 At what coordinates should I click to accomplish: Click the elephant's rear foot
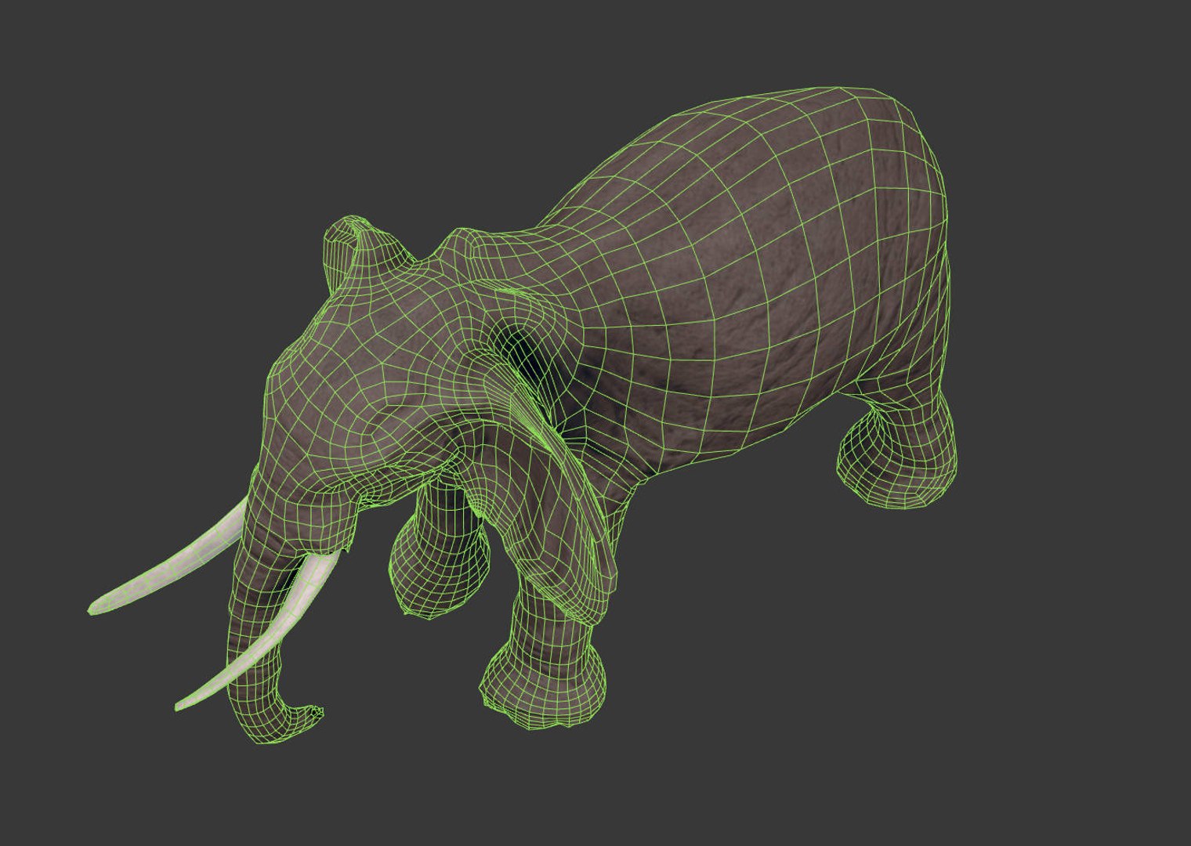point(898,460)
